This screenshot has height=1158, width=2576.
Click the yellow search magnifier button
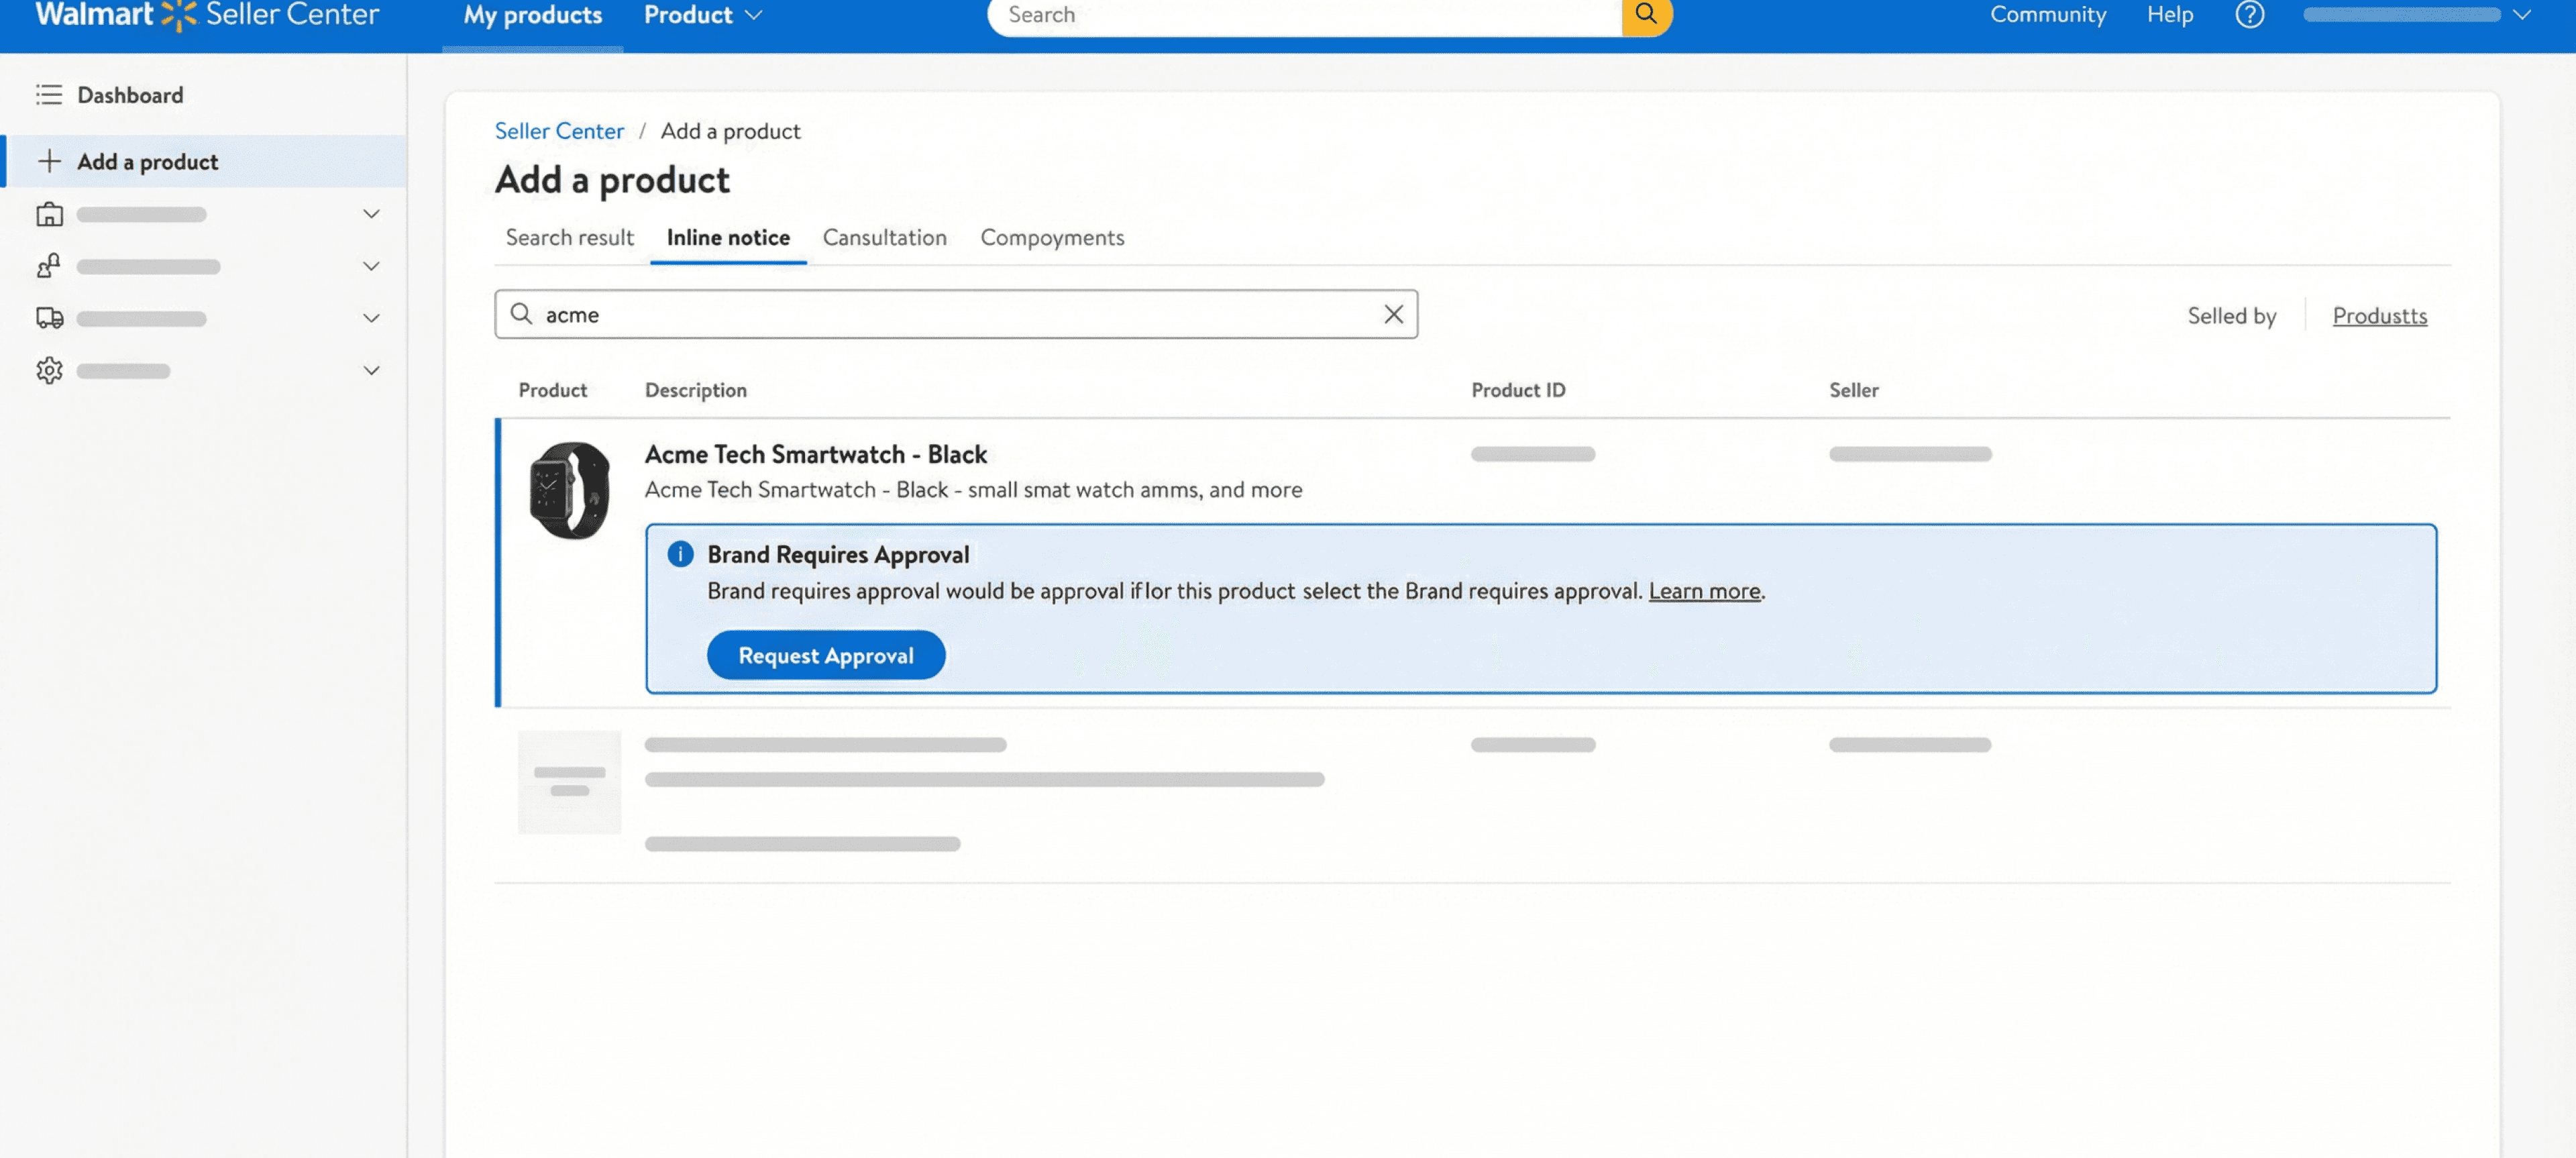(1645, 15)
